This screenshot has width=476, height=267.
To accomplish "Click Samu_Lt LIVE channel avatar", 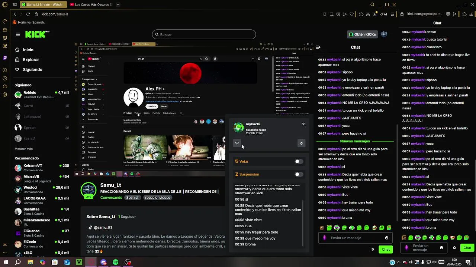I will pos(89,191).
